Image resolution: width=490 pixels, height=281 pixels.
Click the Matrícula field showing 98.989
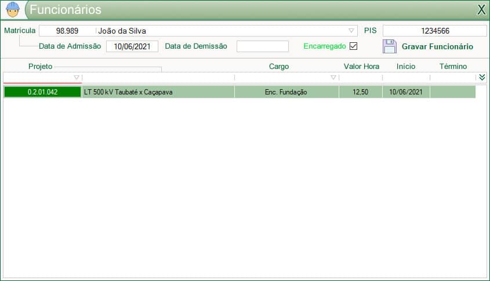(x=67, y=31)
